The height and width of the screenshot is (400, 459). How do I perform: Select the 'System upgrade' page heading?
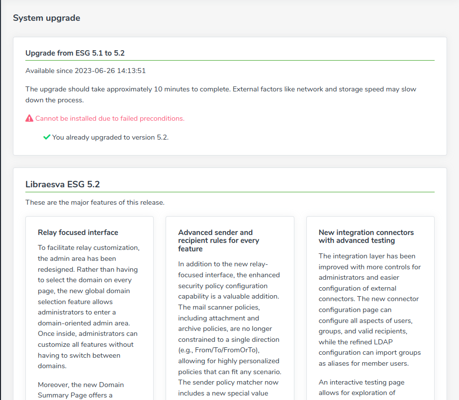(x=47, y=18)
